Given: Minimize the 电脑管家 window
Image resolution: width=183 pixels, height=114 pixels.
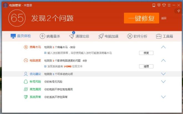Looking at the screenshot, I should (174, 5).
